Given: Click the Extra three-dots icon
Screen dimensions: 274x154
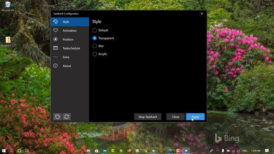Looking at the screenshot, I should coord(56,57).
